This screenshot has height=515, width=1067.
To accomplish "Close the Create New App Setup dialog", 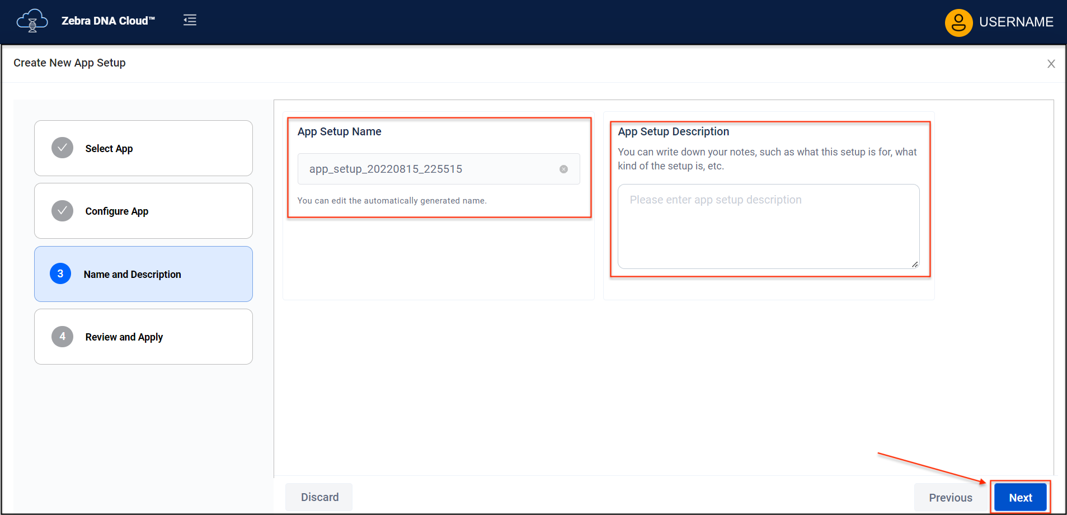I will (x=1051, y=64).
